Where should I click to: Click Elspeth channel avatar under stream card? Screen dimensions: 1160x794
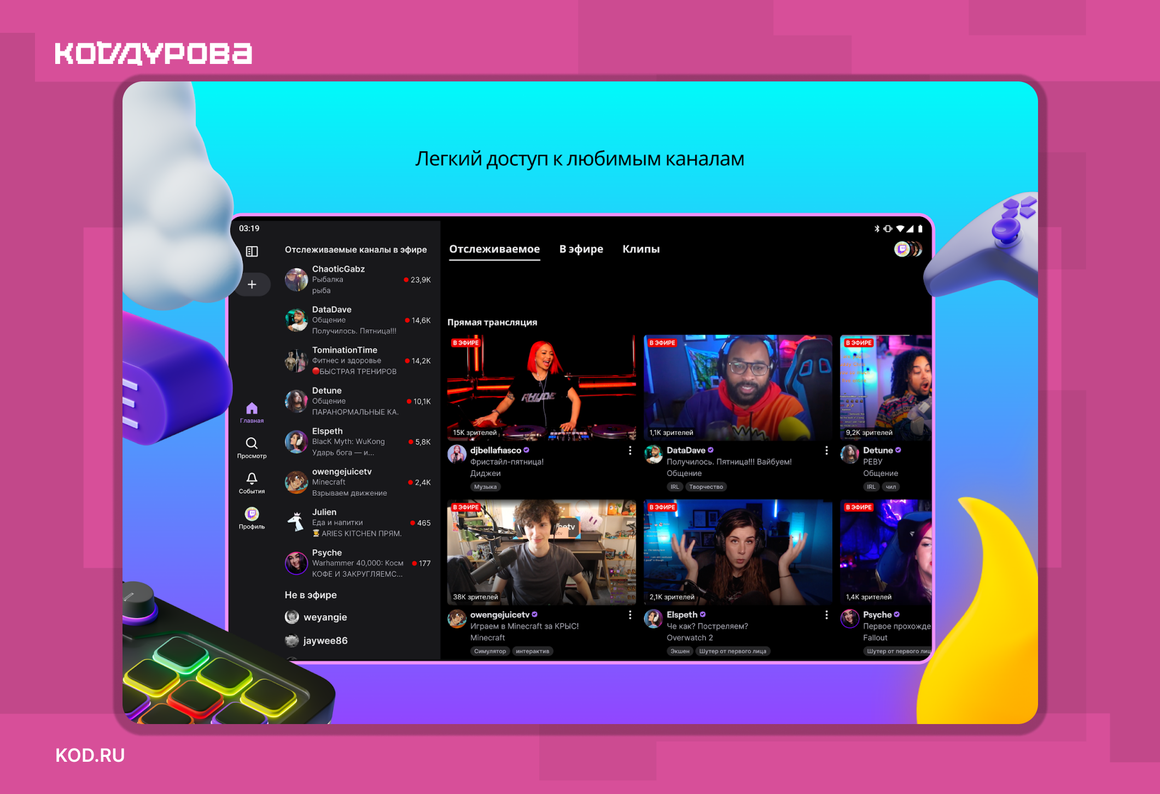click(x=653, y=619)
